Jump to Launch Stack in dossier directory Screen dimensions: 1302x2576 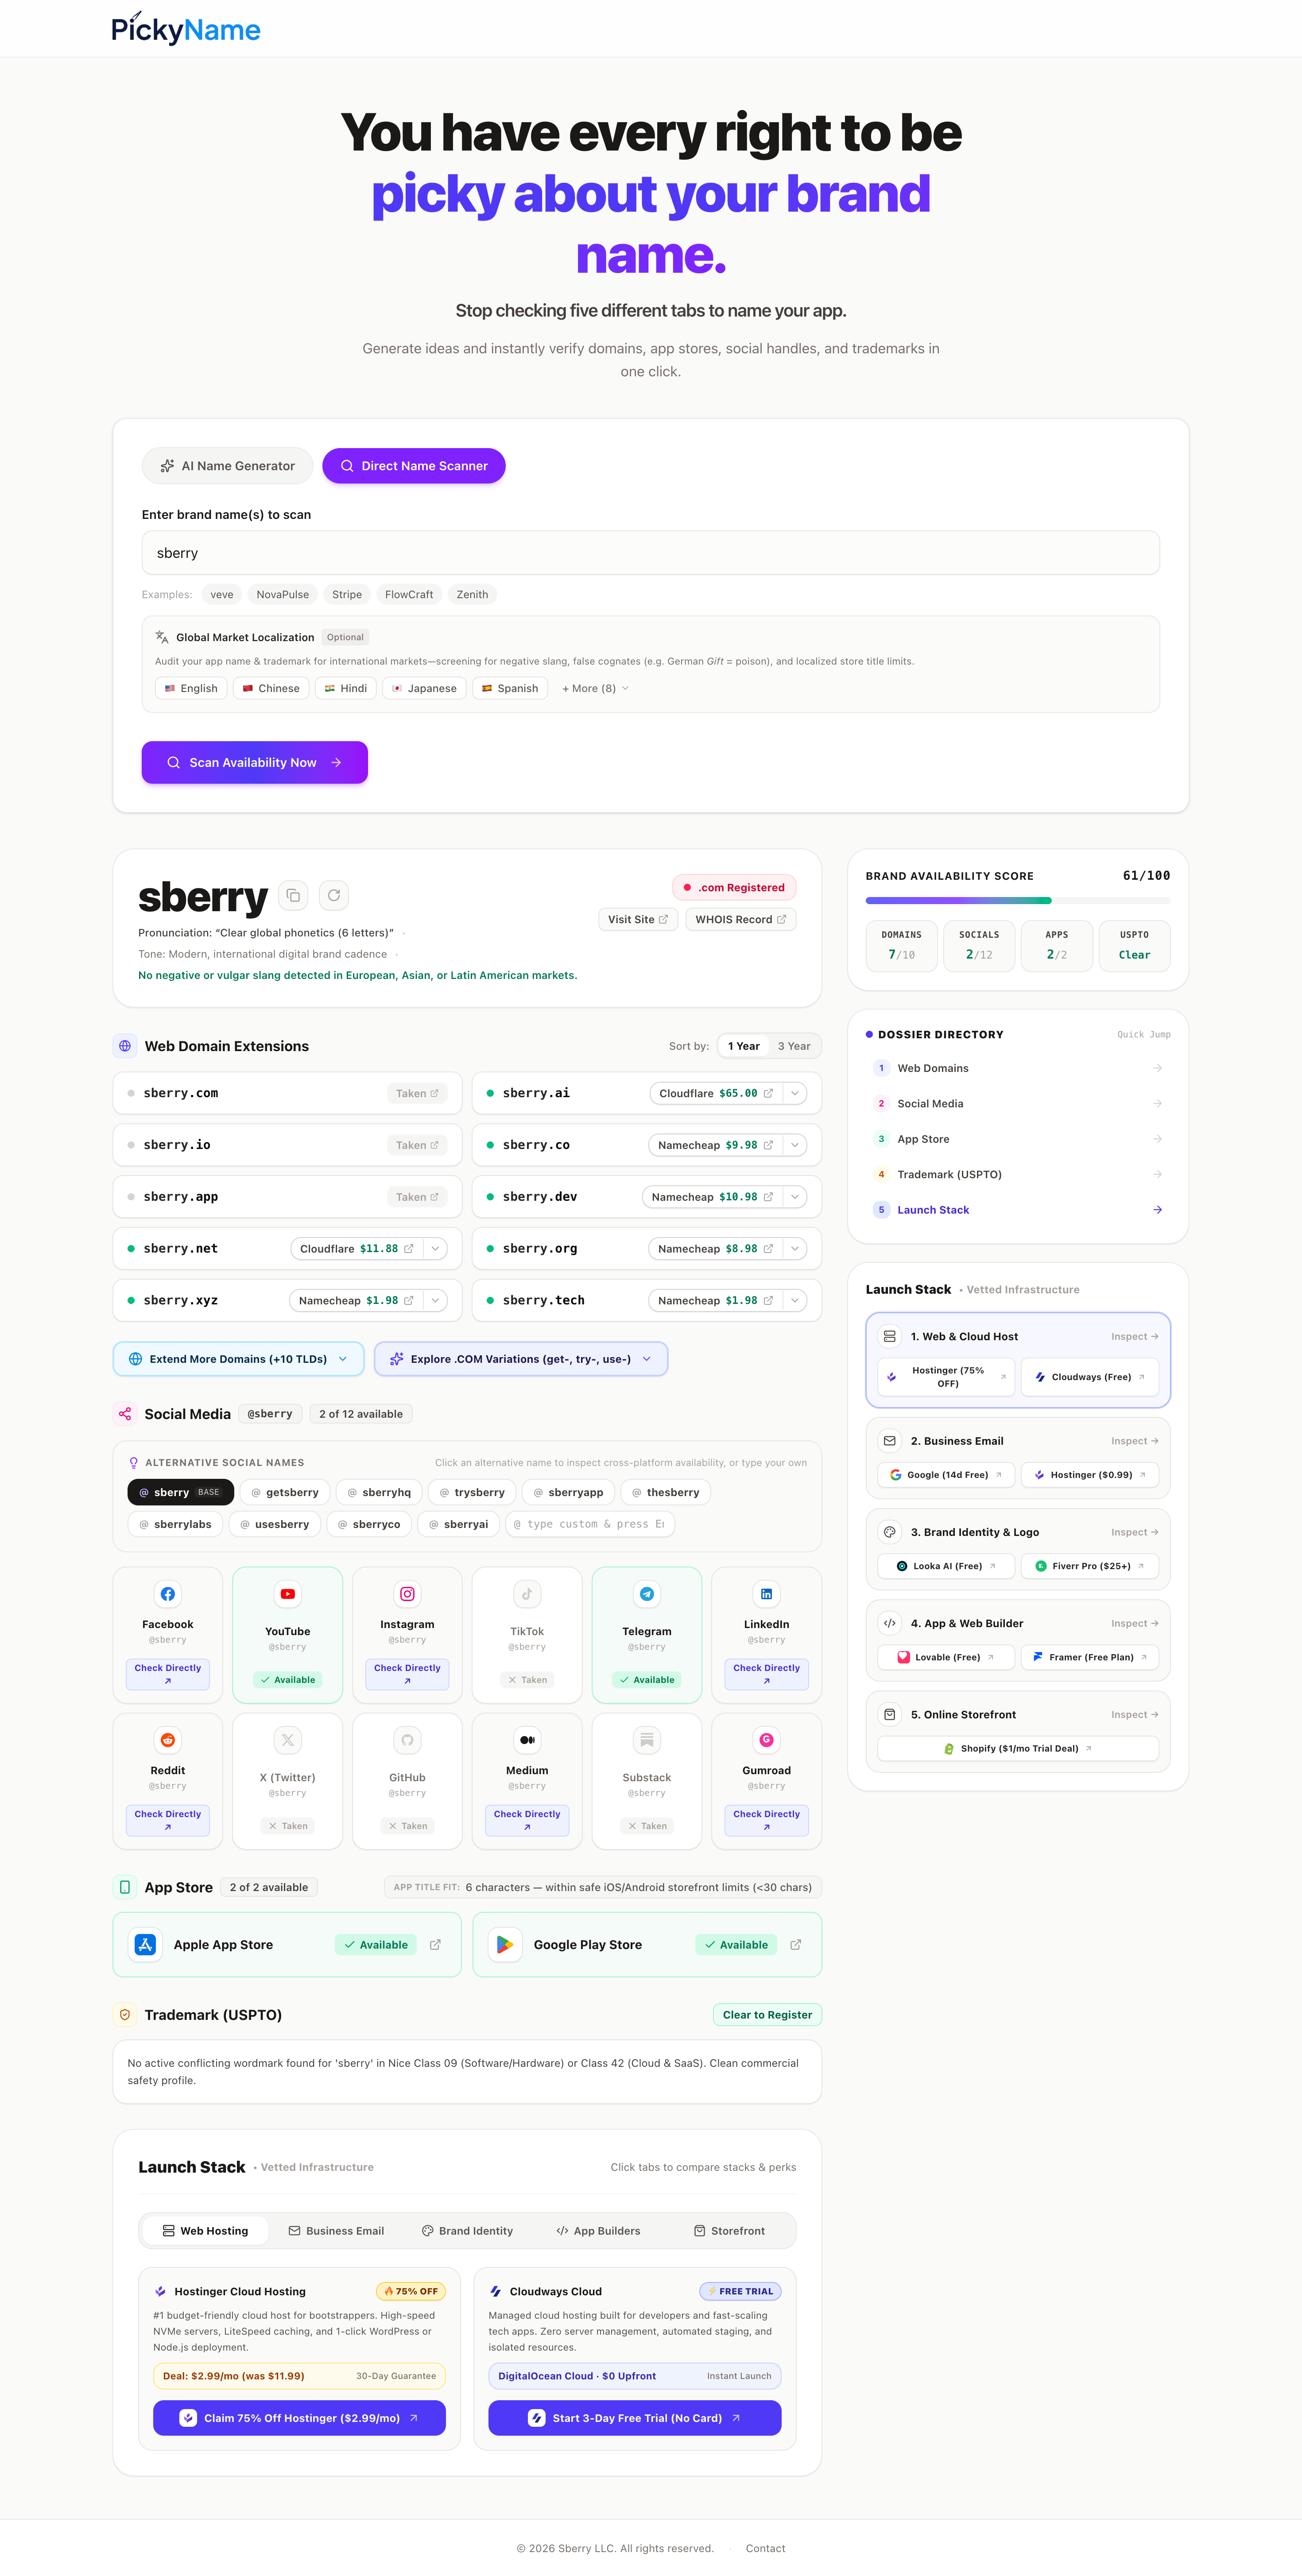coord(1018,1210)
